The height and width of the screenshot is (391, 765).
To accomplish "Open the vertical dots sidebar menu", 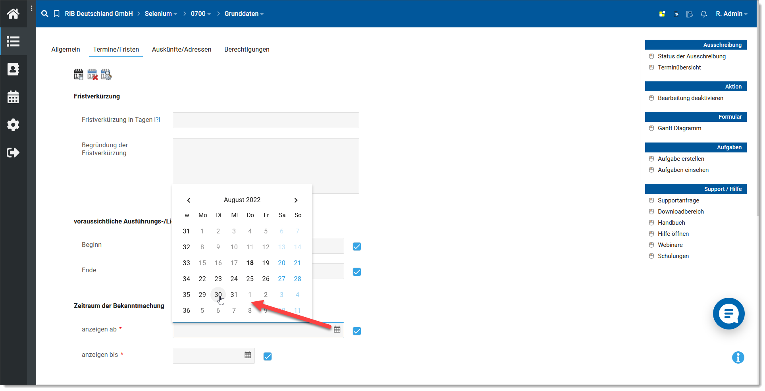I will point(32,8).
